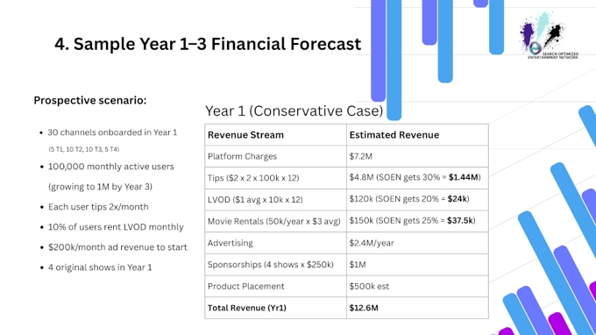
Task: Click the '30 channels onboarded in Year 1' bullet
Action: point(112,132)
